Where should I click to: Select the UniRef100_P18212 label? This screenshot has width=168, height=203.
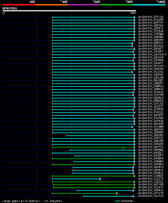tap(151, 112)
